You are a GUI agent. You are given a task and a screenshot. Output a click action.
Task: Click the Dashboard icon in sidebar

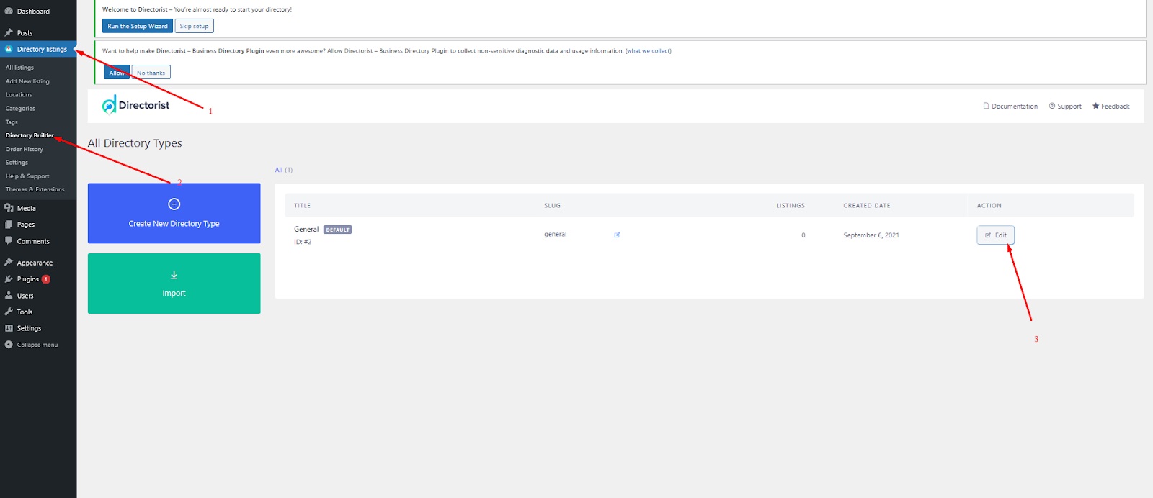tap(9, 12)
